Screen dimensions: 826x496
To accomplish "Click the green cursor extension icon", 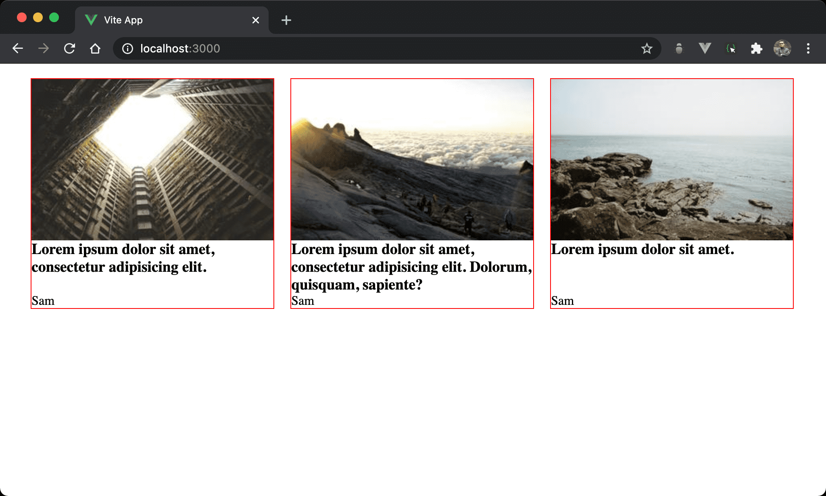I will [x=731, y=49].
